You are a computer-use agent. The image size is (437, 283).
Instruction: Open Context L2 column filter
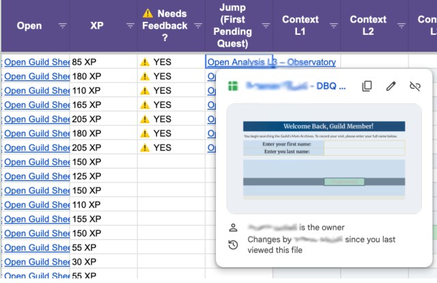(401, 26)
